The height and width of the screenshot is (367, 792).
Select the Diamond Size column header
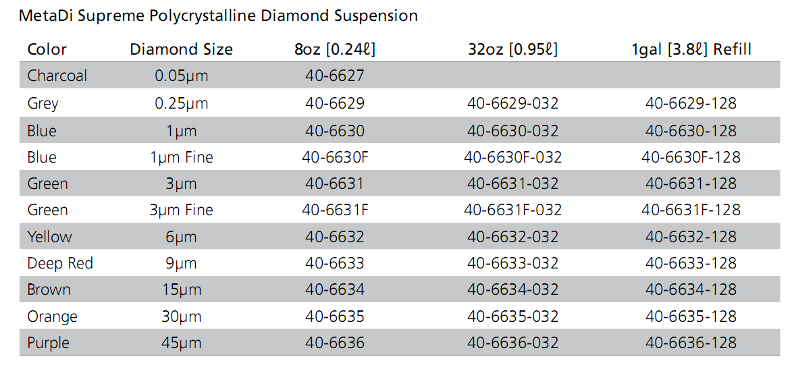[x=182, y=49]
